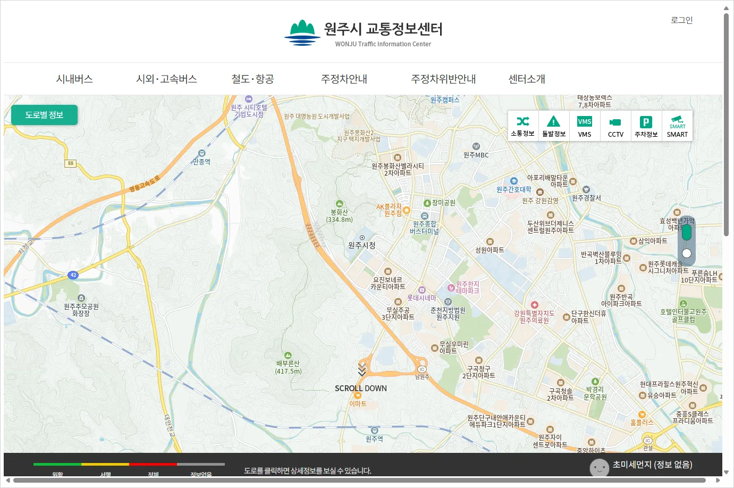Click the 원주종합버스터미널 icon on map

click(424, 216)
